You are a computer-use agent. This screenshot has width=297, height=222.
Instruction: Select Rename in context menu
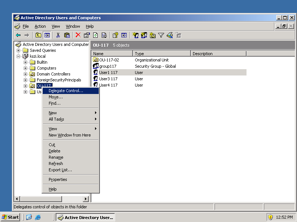click(x=71, y=157)
